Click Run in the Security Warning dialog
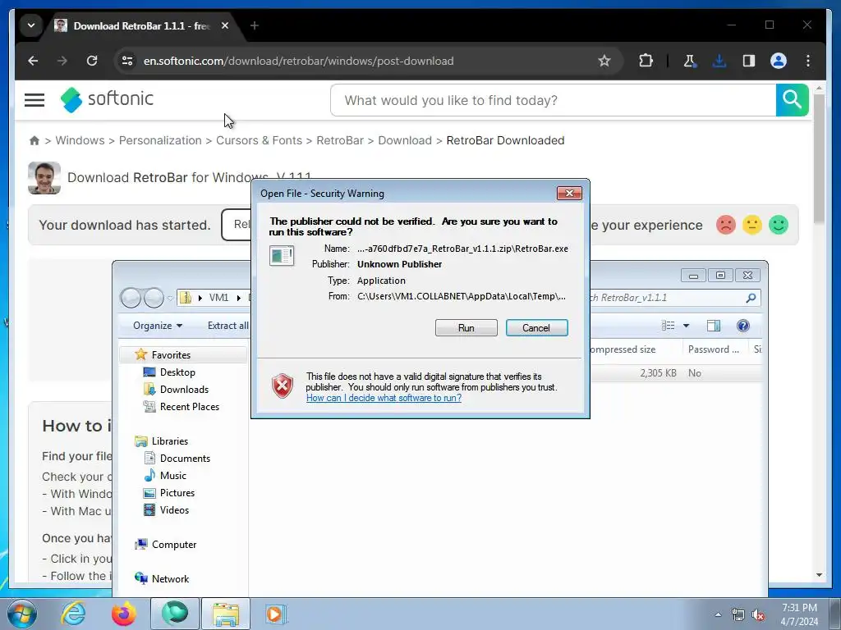The width and height of the screenshot is (841, 630). click(x=466, y=328)
